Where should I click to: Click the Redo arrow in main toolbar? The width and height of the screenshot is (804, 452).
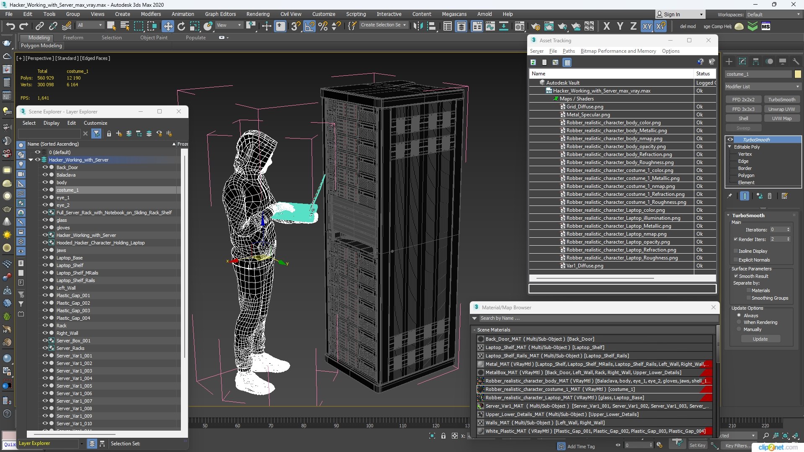point(24,26)
